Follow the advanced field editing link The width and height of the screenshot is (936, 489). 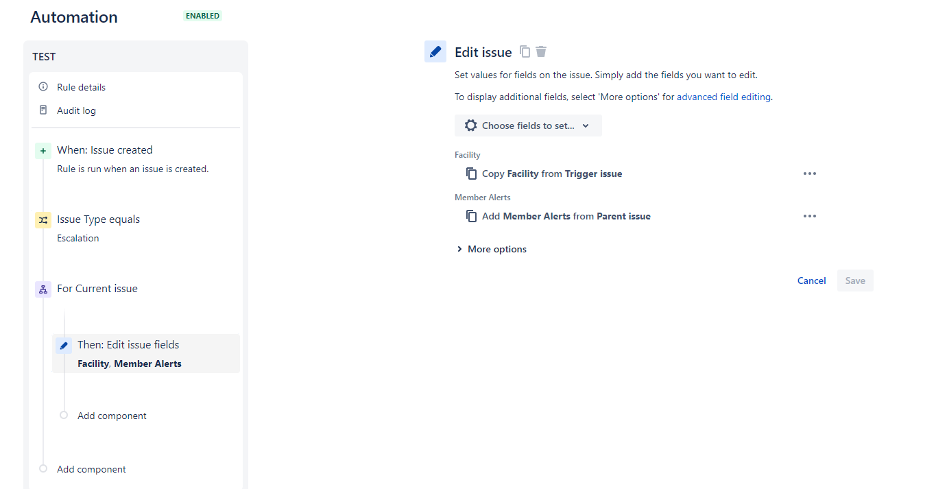[723, 97]
